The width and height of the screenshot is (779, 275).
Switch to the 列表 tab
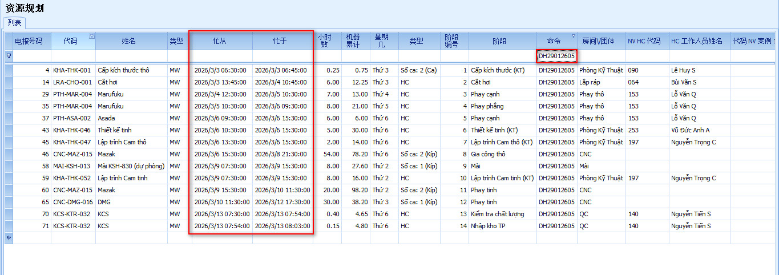[15, 23]
